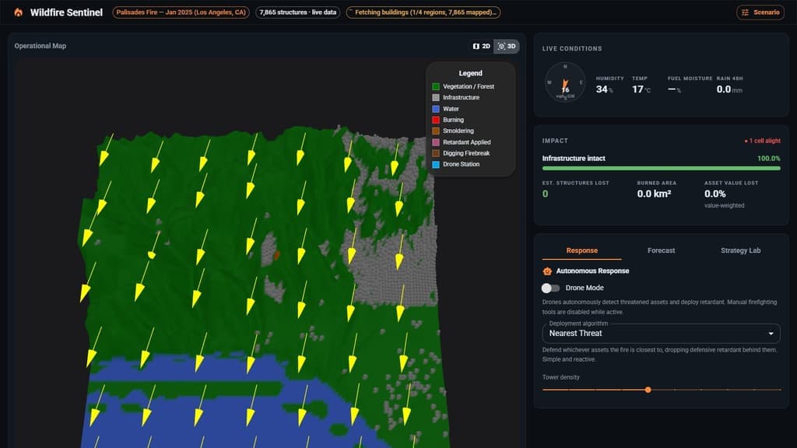Screen dimensions: 797x448
Task: Select the Response tab
Action: point(581,250)
